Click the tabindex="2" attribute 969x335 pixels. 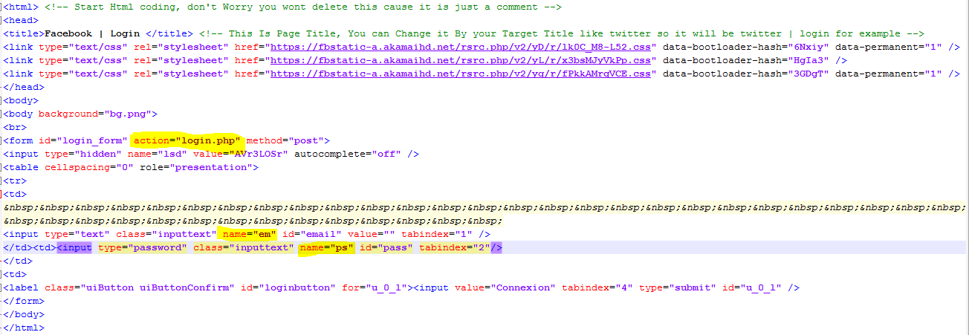click(455, 247)
